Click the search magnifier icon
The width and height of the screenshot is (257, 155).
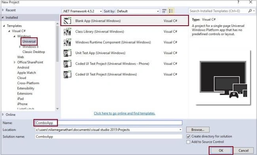250,11
